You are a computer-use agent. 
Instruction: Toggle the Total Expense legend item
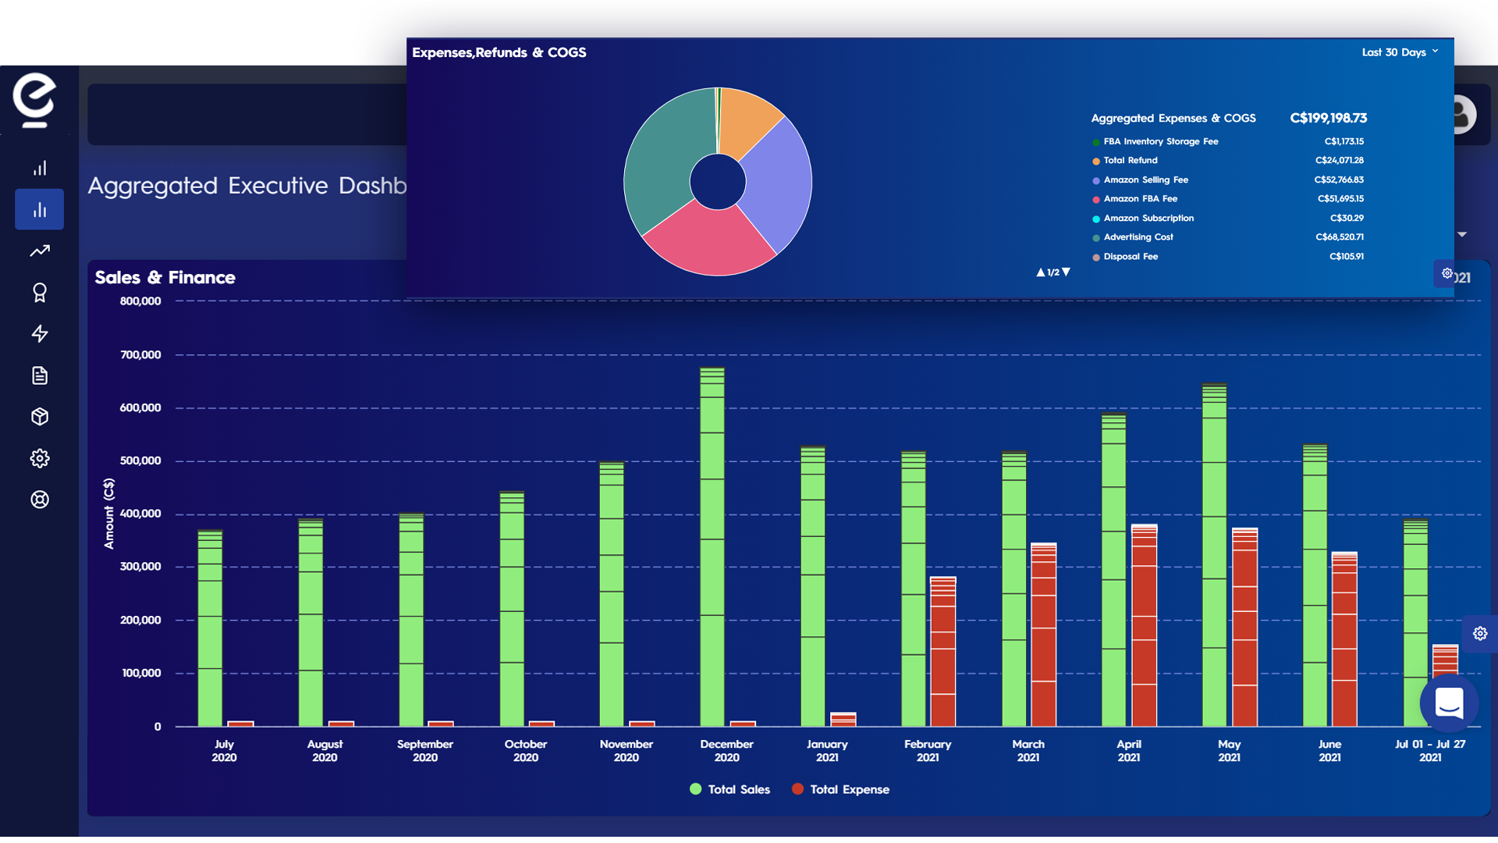[x=840, y=789]
